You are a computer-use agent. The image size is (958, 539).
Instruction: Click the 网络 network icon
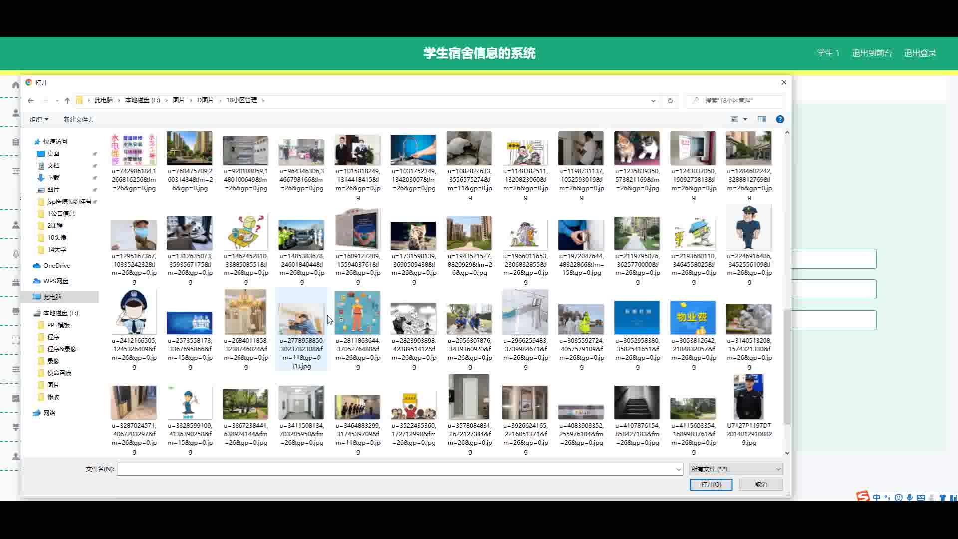pyautogui.click(x=37, y=413)
